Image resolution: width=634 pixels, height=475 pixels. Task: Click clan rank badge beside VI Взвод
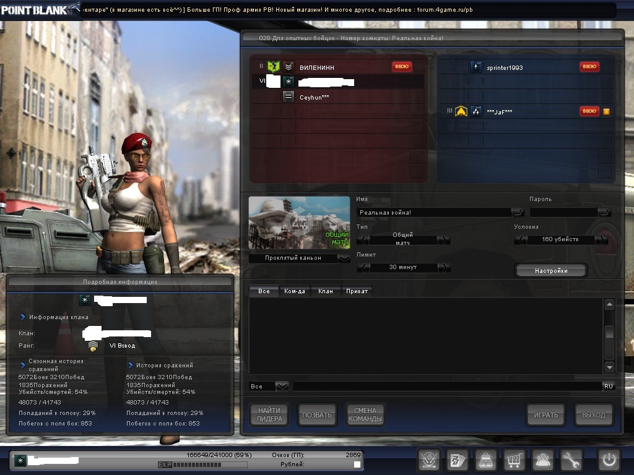pos(93,346)
